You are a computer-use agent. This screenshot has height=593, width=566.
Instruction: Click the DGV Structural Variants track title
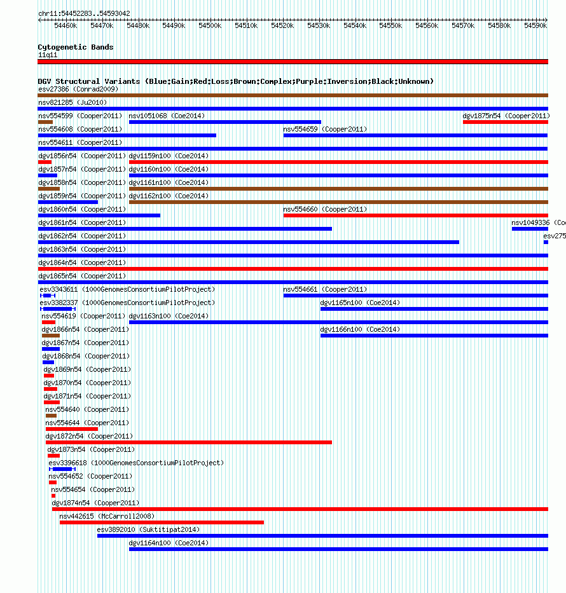(236, 81)
